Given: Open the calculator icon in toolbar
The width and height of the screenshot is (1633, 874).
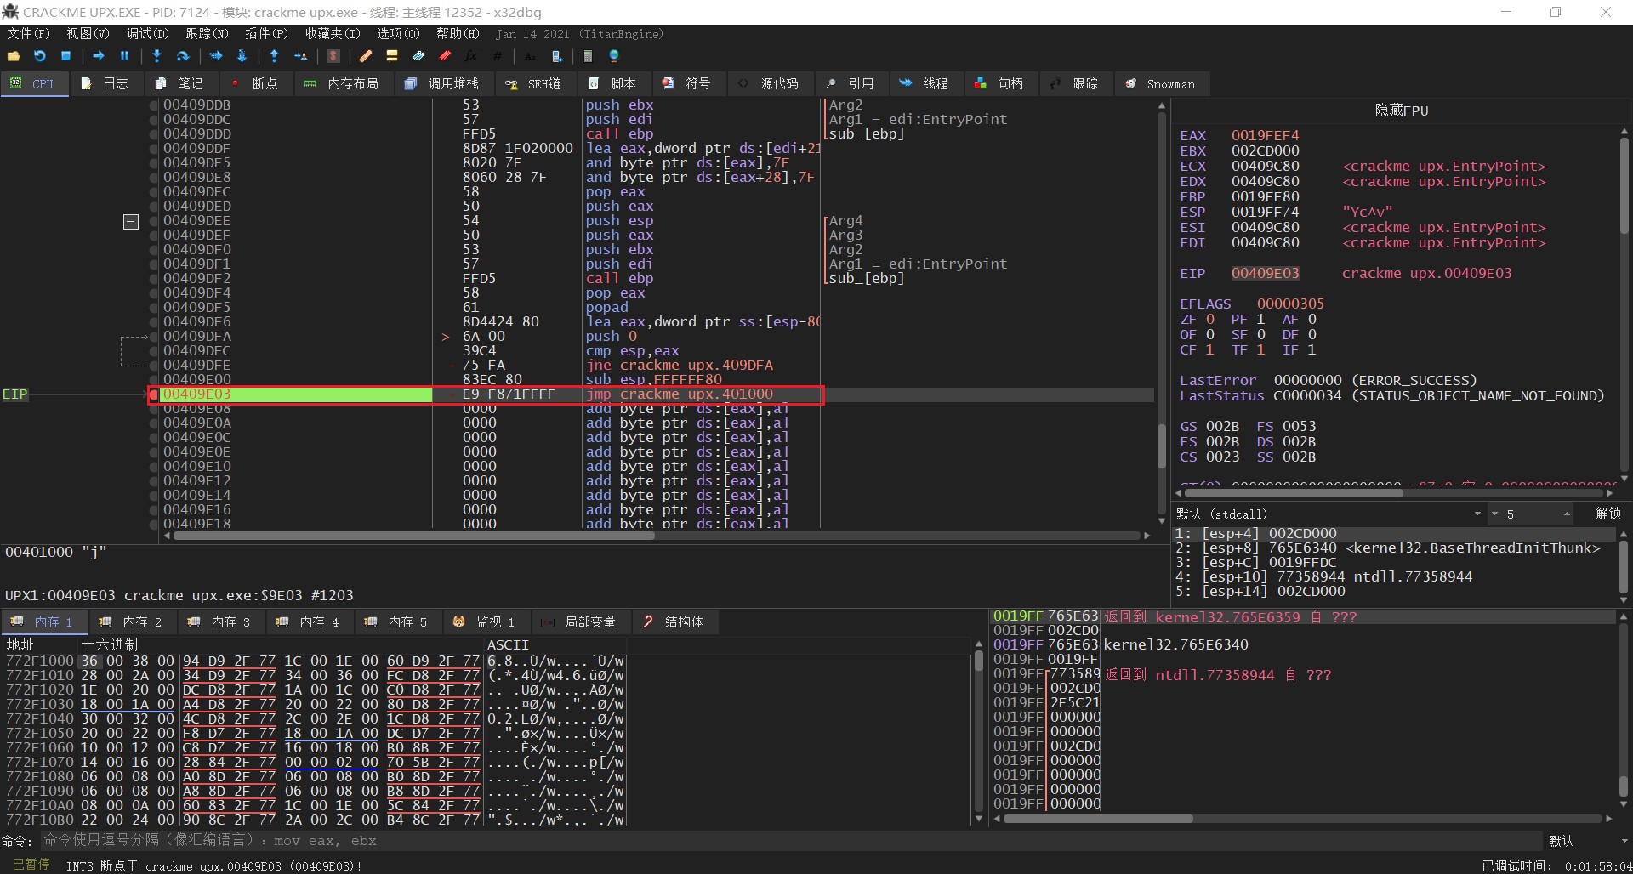Looking at the screenshot, I should 588,56.
